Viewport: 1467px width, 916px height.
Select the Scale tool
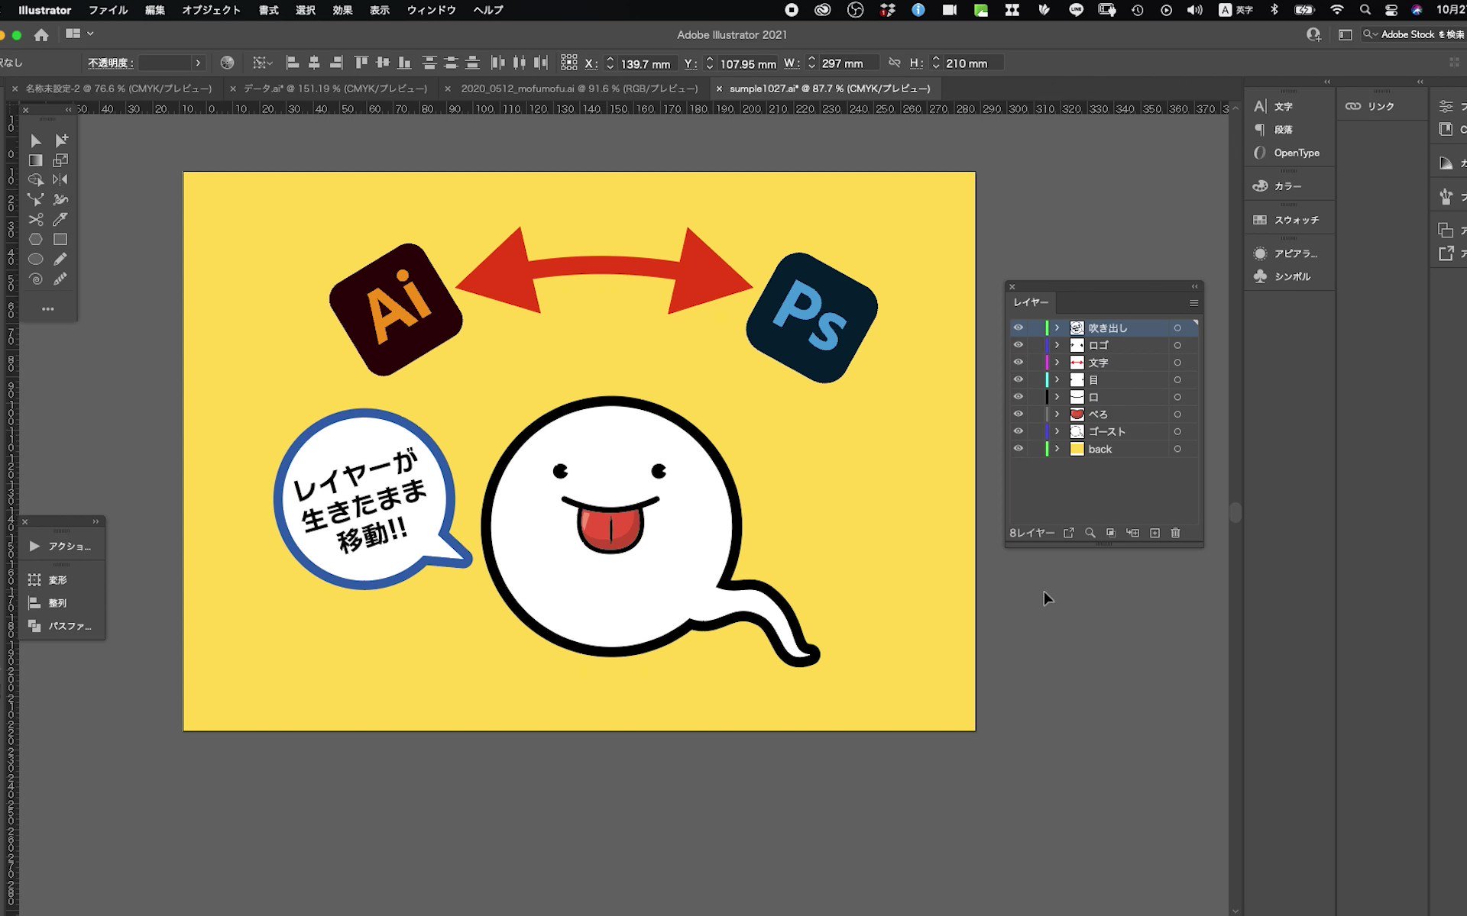click(60, 160)
